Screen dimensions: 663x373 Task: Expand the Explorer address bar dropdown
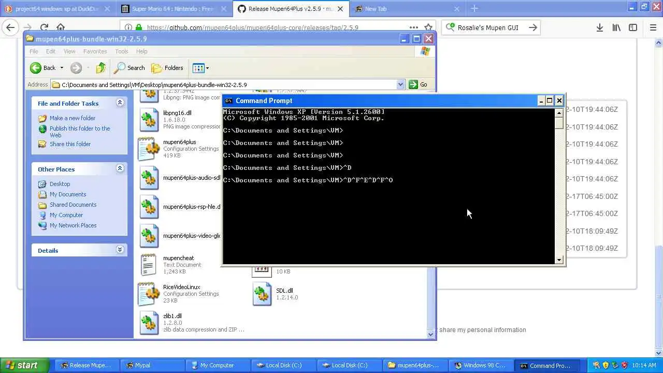pos(400,84)
